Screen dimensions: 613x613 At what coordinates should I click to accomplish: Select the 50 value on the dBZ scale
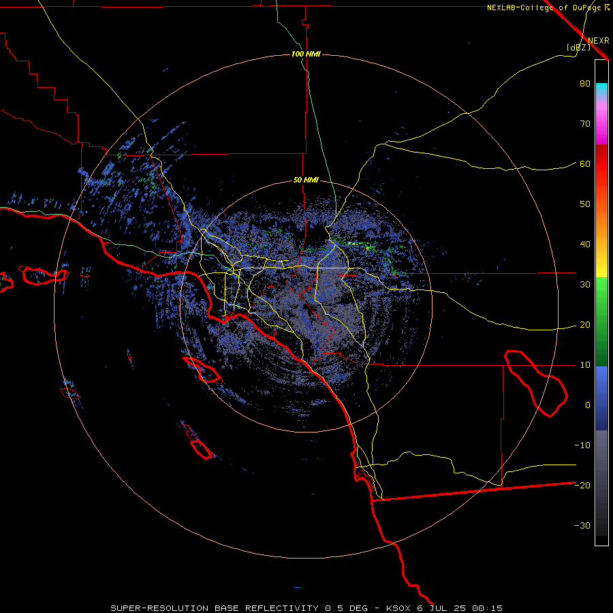tap(585, 204)
